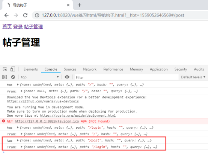Switch to the Performance tab
Viewport: 208px width, 153px height.
[x=113, y=69]
